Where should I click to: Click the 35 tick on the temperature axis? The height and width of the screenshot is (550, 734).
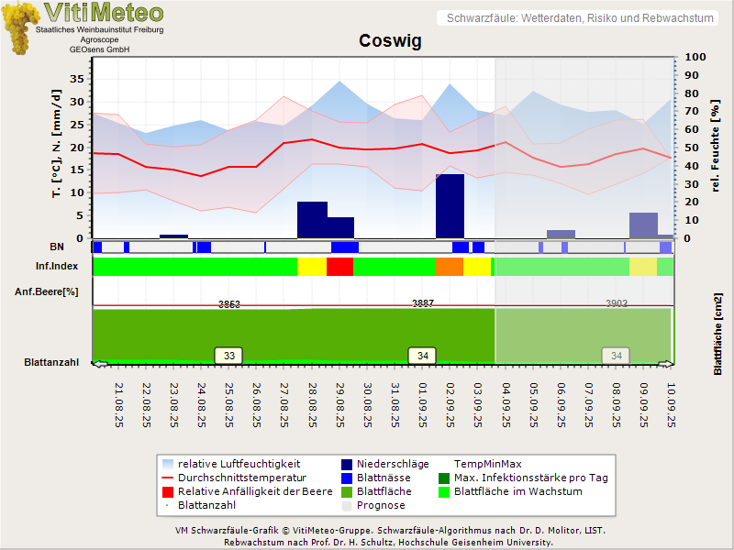click(x=77, y=79)
